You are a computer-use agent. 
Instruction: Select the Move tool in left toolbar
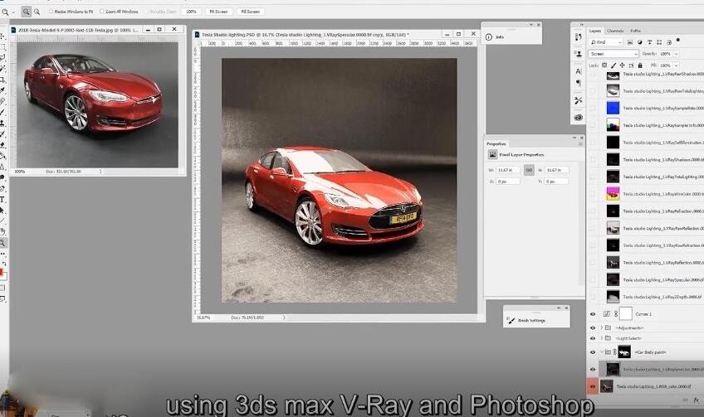coord(2,36)
